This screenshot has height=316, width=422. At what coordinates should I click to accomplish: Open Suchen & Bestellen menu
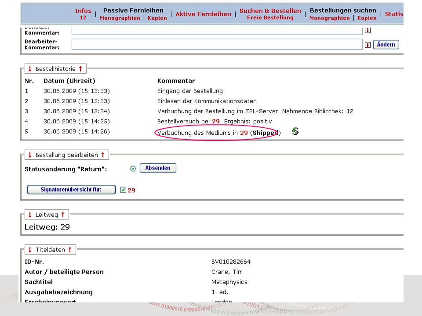click(270, 11)
